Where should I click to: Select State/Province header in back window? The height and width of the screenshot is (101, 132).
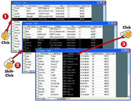point(73,6)
